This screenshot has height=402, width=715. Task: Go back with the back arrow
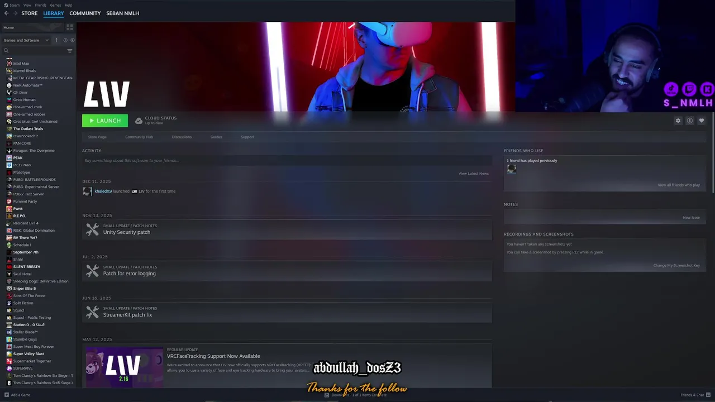click(6, 13)
